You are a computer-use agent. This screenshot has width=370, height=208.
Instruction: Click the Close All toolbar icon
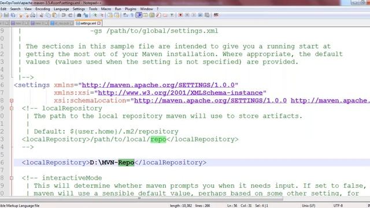tap(27, 15)
